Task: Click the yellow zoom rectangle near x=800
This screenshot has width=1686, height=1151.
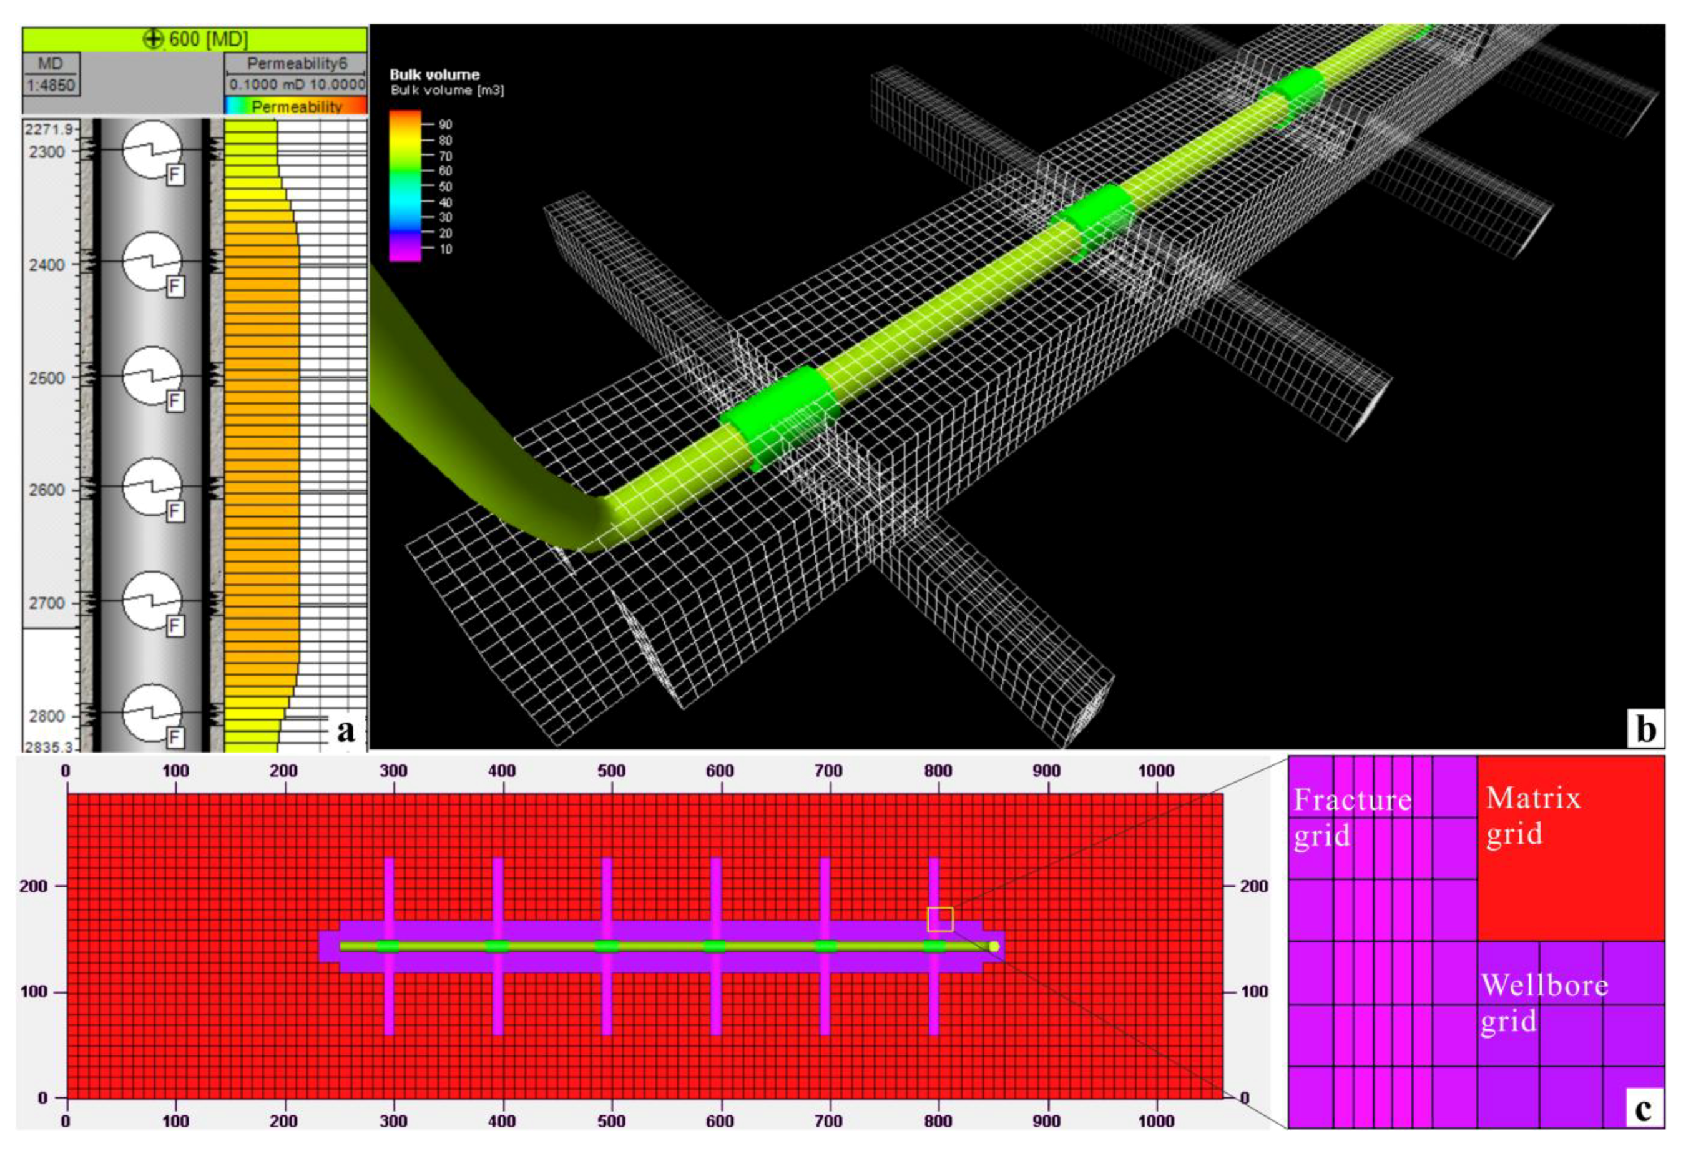Action: click(x=940, y=919)
